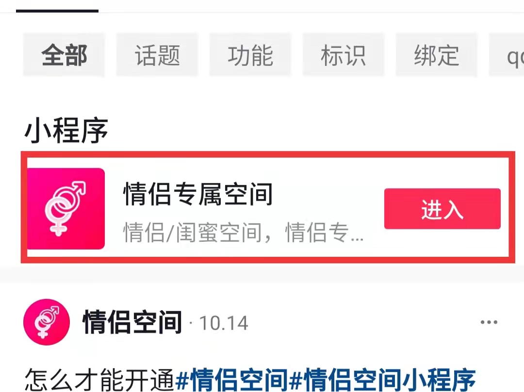Tap the 10.14 post date
Image resolution: width=524 pixels, height=392 pixels.
pyautogui.click(x=224, y=323)
